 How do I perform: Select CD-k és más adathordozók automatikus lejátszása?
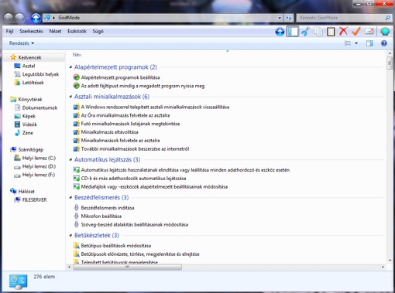(x=129, y=179)
